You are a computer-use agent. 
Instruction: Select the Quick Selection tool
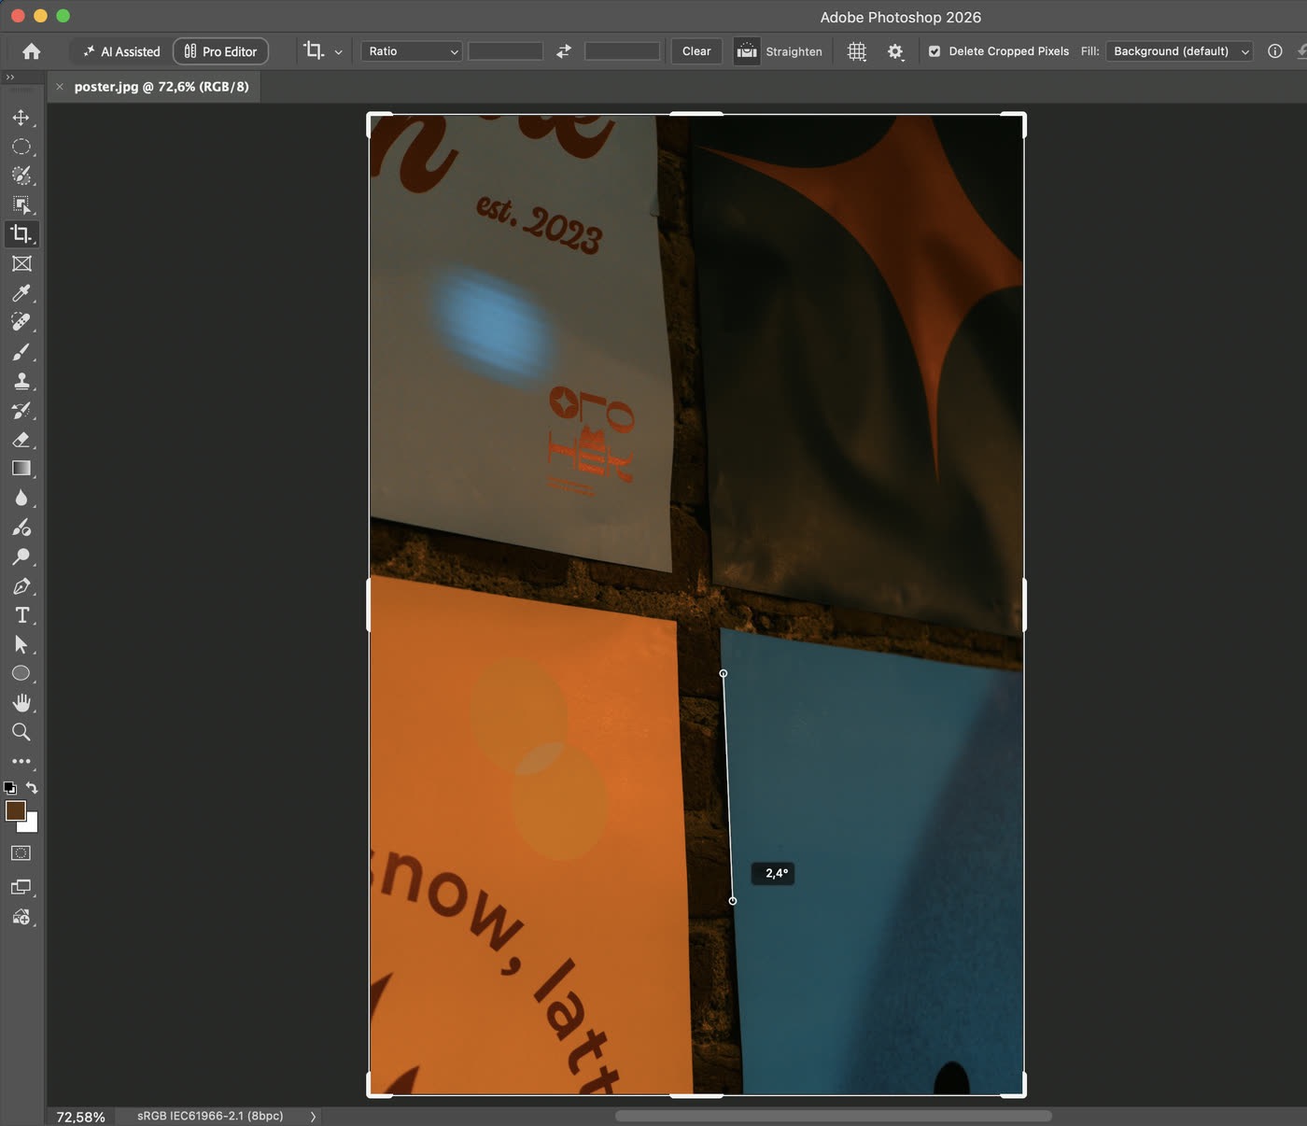click(21, 176)
